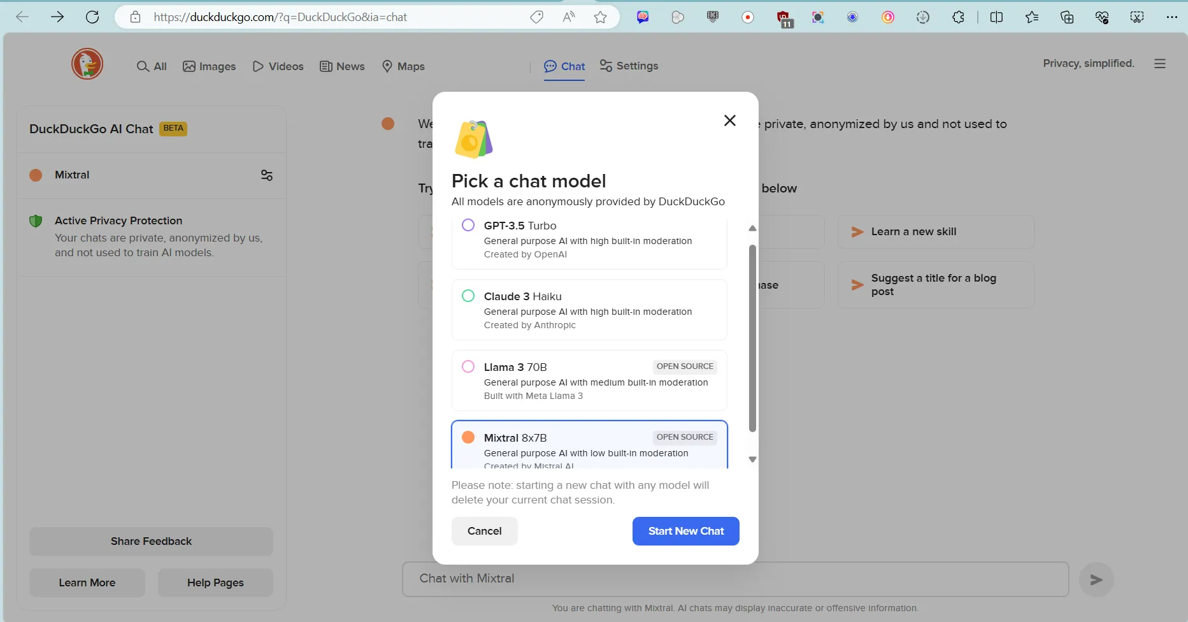Click scroll up arrow in model list
Image resolution: width=1188 pixels, height=622 pixels.
click(752, 228)
